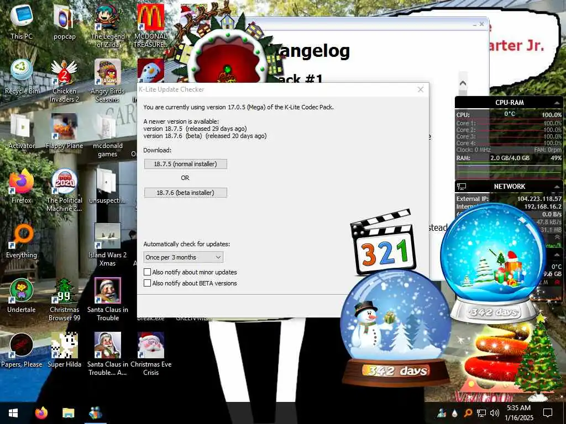Click the External IP value 104.223.118.57
This screenshot has width=566, height=424.
pos(539,199)
